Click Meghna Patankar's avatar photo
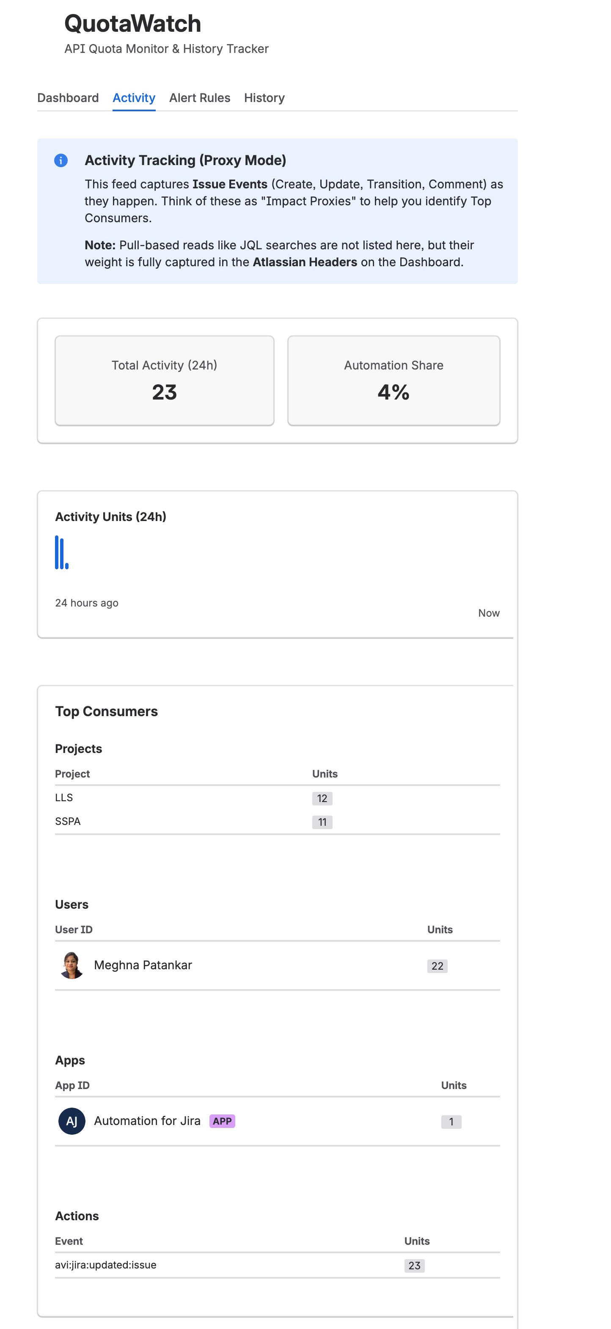 tap(72, 965)
